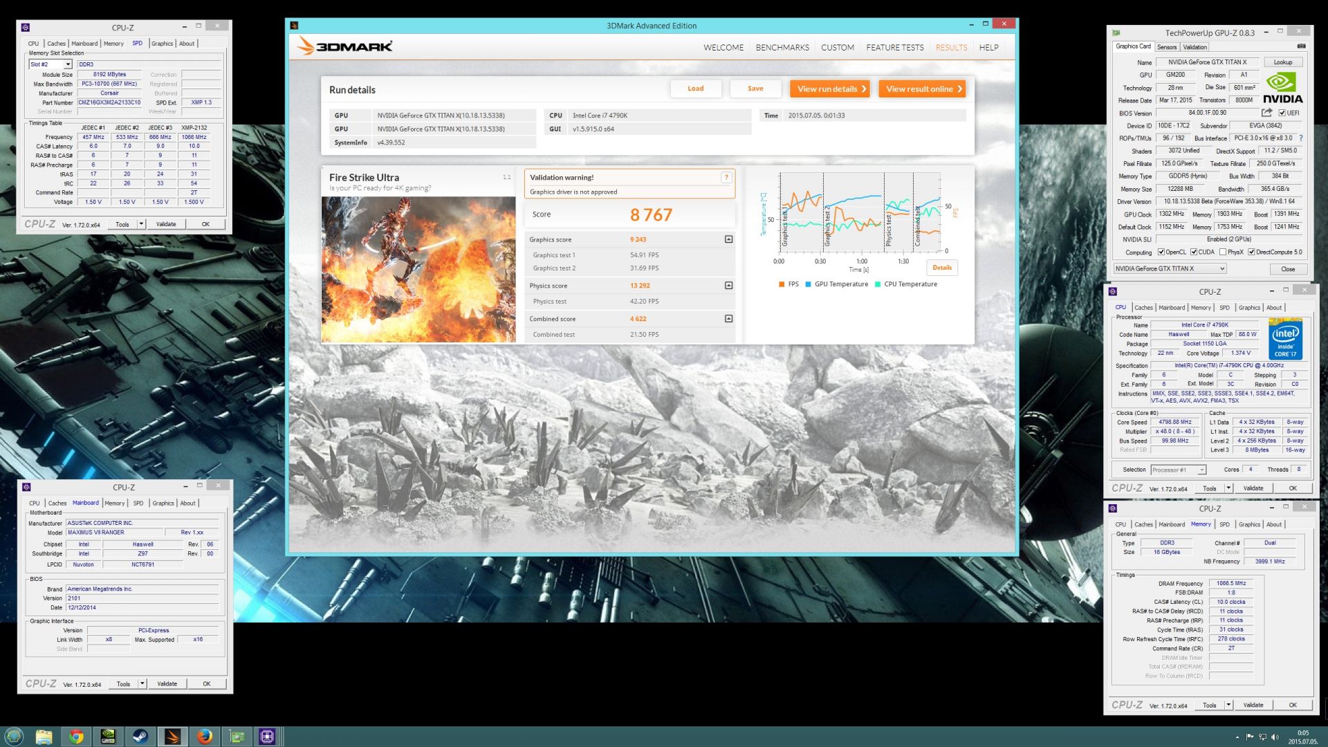
Task: Open Steam from the taskbar
Action: click(140, 737)
